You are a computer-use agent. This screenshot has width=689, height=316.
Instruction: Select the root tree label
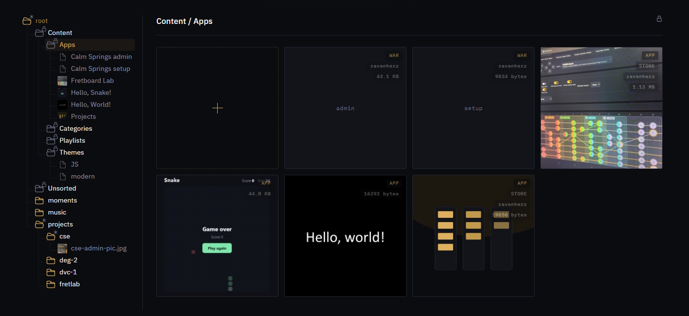[x=42, y=21]
